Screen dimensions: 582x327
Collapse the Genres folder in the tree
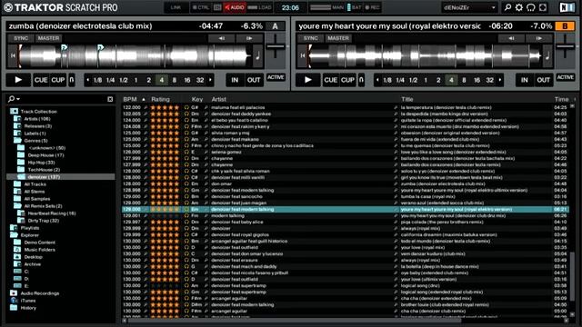17,141
